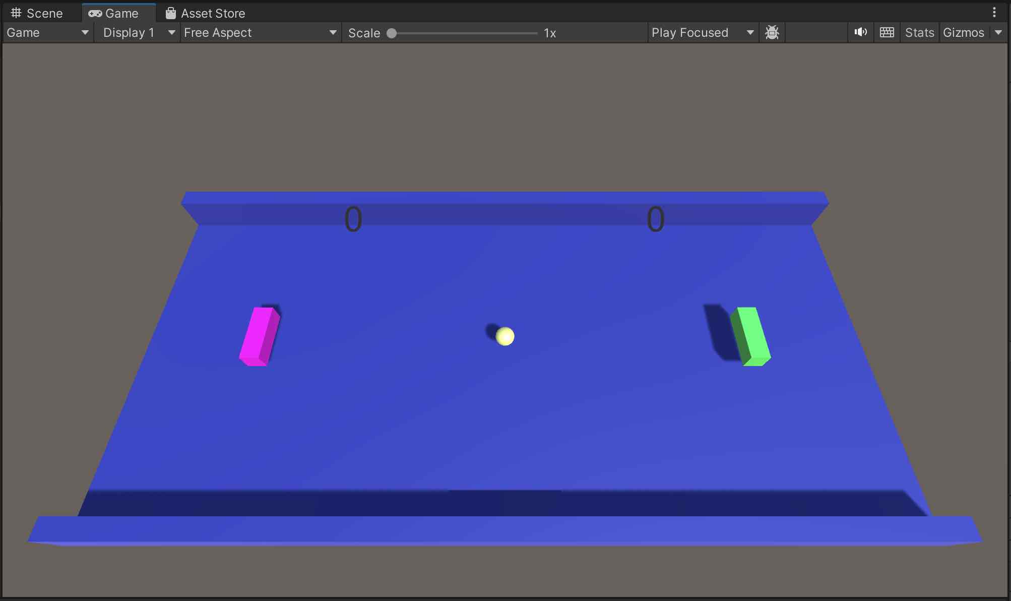This screenshot has width=1011, height=601.
Task: Click the Asset Store bag icon
Action: coord(171,13)
